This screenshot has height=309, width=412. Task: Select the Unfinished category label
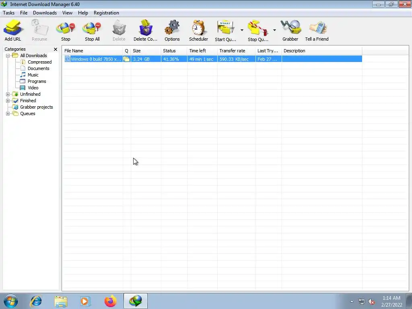[x=30, y=94]
